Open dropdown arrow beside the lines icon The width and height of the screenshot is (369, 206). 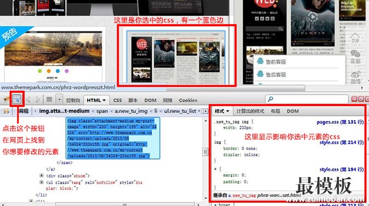[59, 99]
